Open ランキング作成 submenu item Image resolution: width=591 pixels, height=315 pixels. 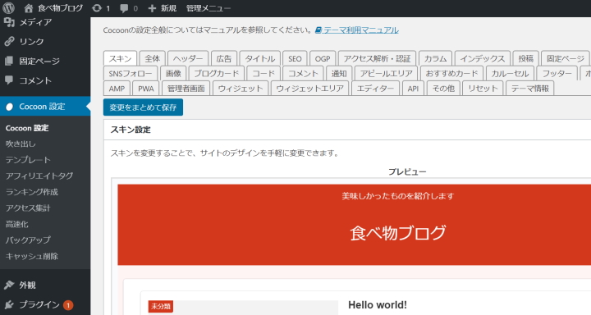click(x=32, y=192)
